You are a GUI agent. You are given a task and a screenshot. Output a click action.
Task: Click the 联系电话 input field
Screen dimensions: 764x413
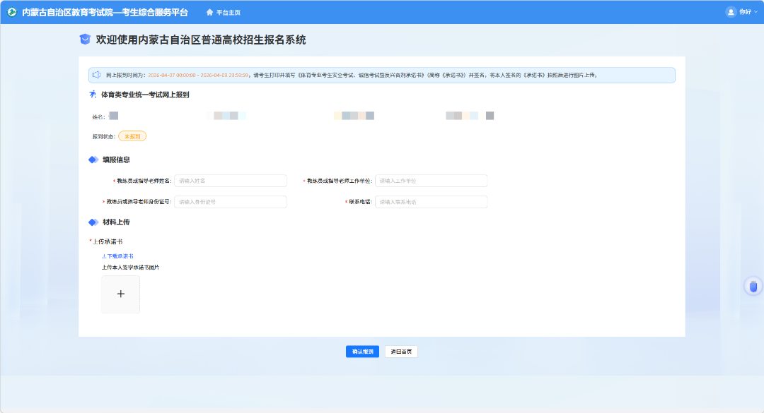pyautogui.click(x=431, y=201)
